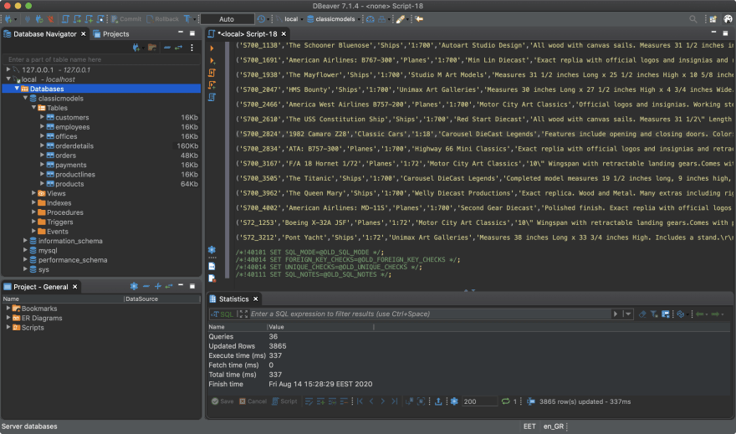
Task: Click the Rollback transaction button
Action: click(x=162, y=19)
